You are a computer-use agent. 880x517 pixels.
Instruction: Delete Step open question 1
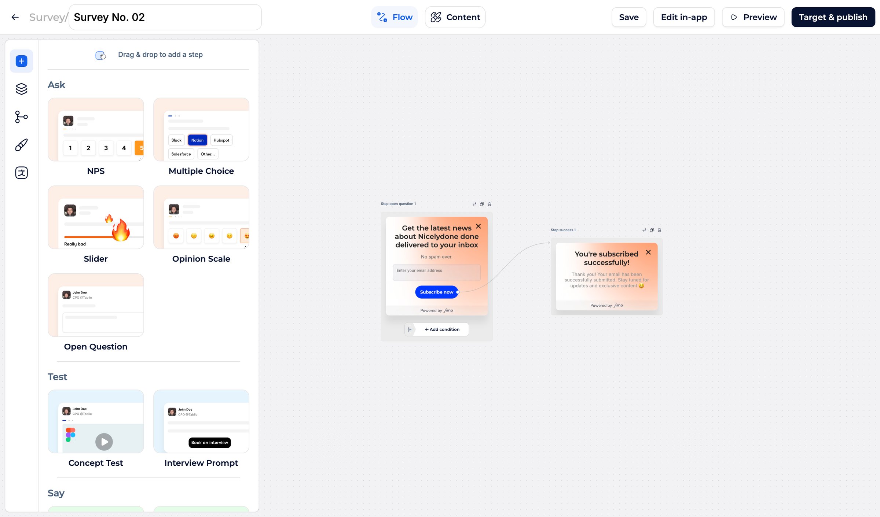(x=489, y=204)
